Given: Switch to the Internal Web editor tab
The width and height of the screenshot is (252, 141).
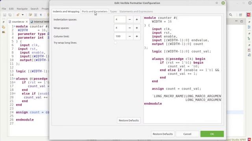Looking at the screenshot, I should tap(40, 22).
